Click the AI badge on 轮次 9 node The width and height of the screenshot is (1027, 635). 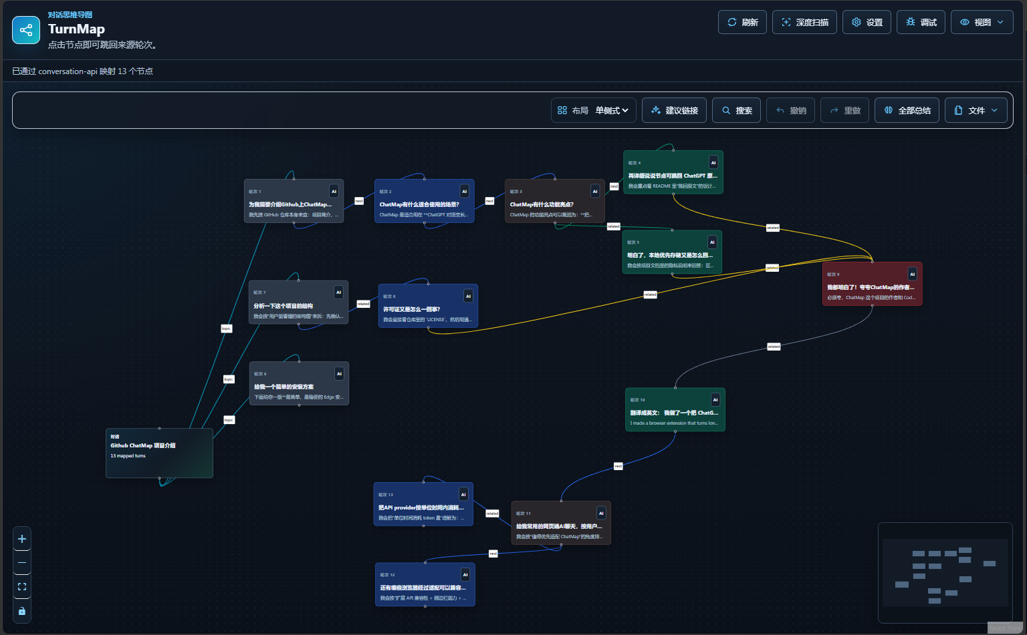[x=913, y=274]
